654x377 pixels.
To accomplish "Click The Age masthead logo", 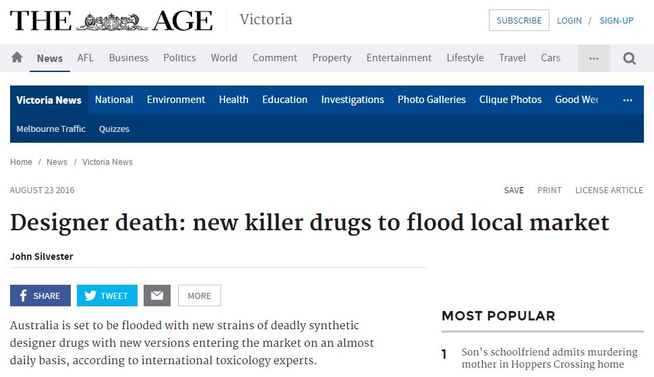I will (111, 21).
